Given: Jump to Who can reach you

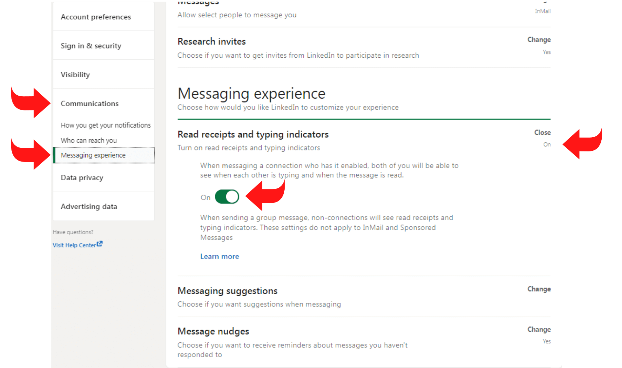Looking at the screenshot, I should tap(88, 140).
